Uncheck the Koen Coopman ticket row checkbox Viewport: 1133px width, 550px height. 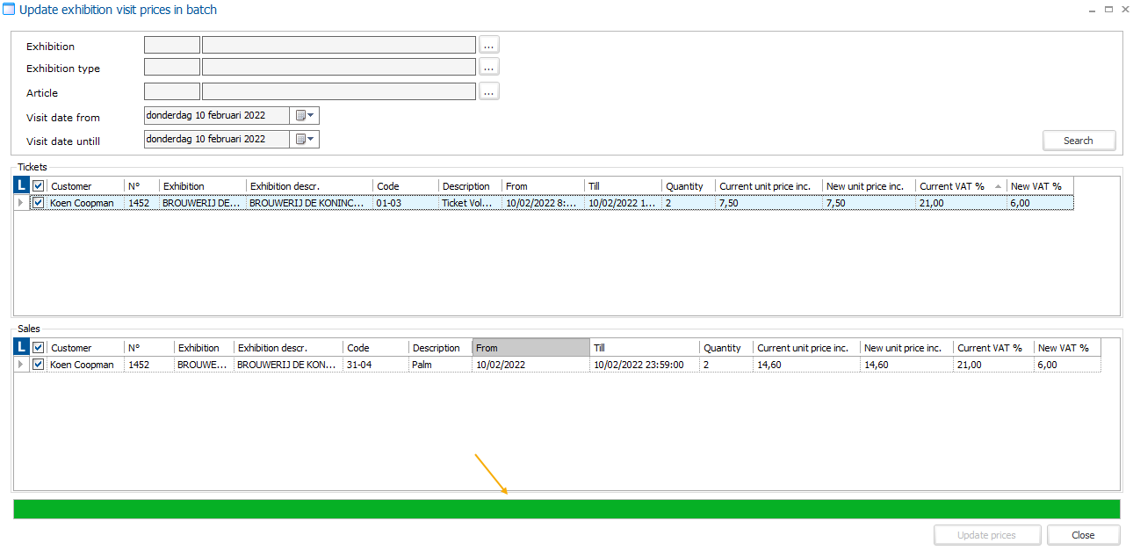coord(38,203)
